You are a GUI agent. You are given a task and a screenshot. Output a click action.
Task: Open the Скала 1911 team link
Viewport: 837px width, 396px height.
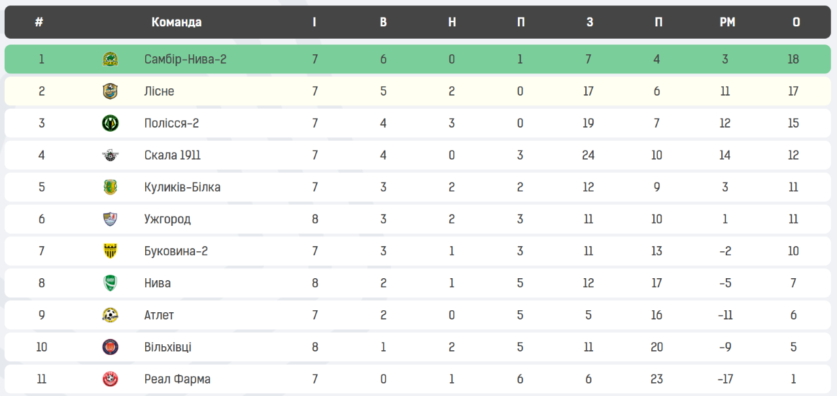pyautogui.click(x=172, y=155)
